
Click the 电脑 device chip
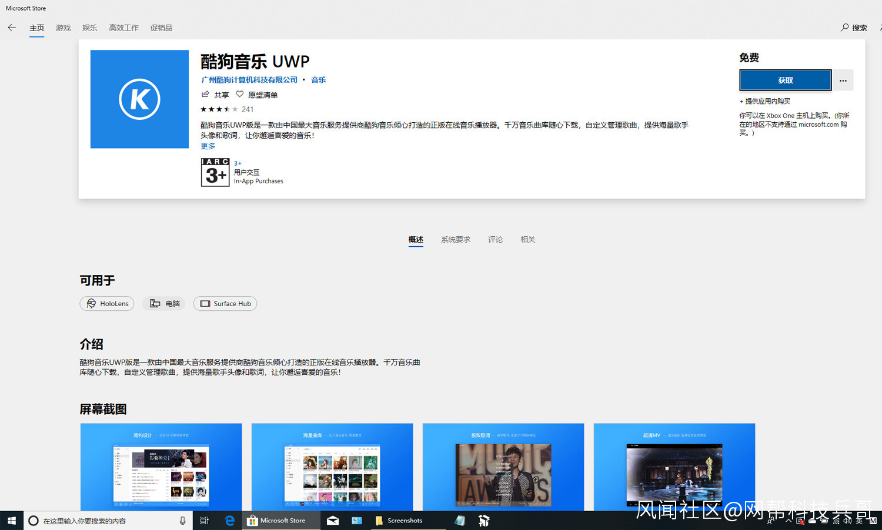[164, 304]
